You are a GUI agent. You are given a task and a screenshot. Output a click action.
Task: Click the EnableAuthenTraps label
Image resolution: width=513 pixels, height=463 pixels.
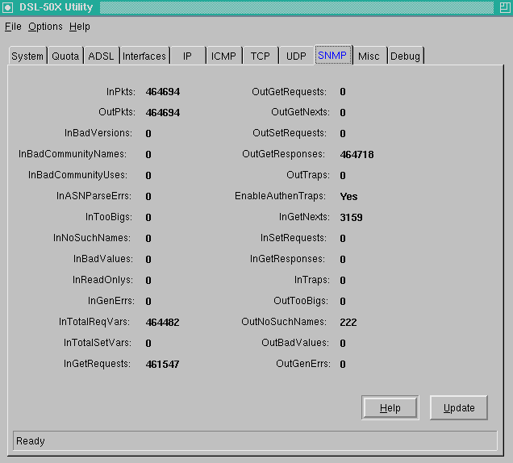point(280,196)
